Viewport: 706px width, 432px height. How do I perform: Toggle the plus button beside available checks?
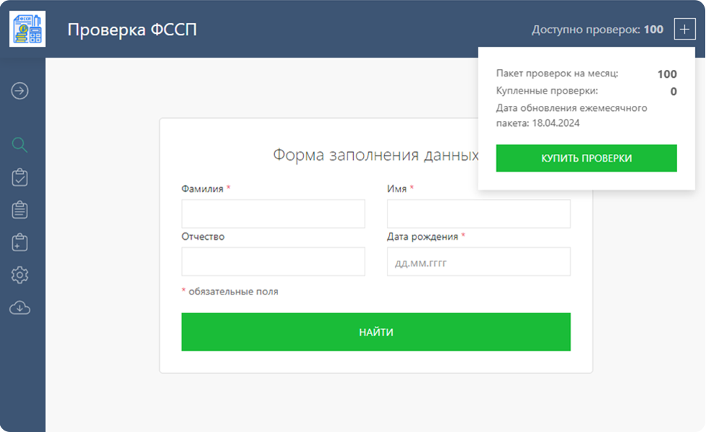click(684, 30)
